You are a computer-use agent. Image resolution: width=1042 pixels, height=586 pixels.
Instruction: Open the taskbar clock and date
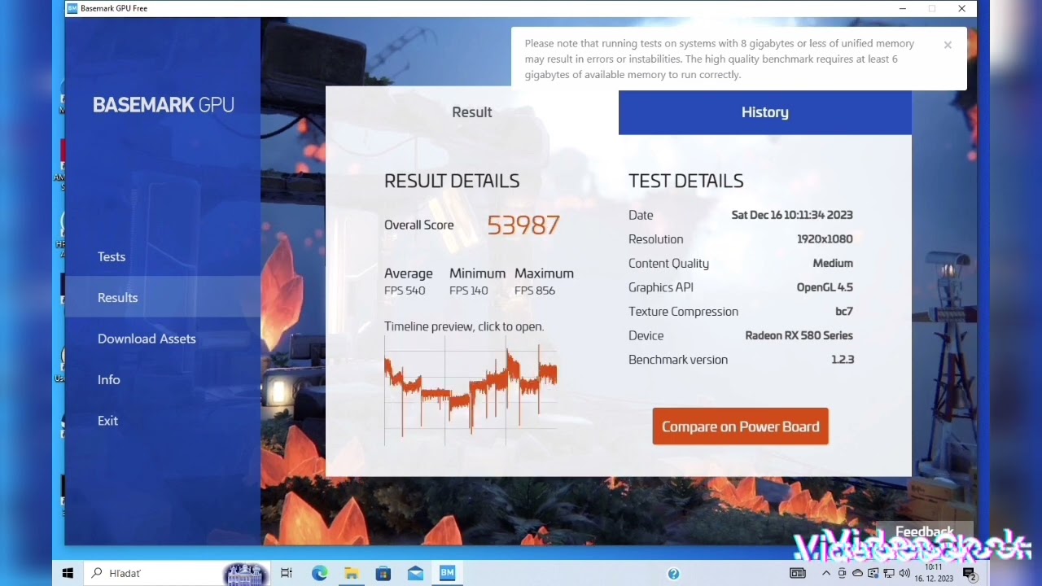pos(934,573)
